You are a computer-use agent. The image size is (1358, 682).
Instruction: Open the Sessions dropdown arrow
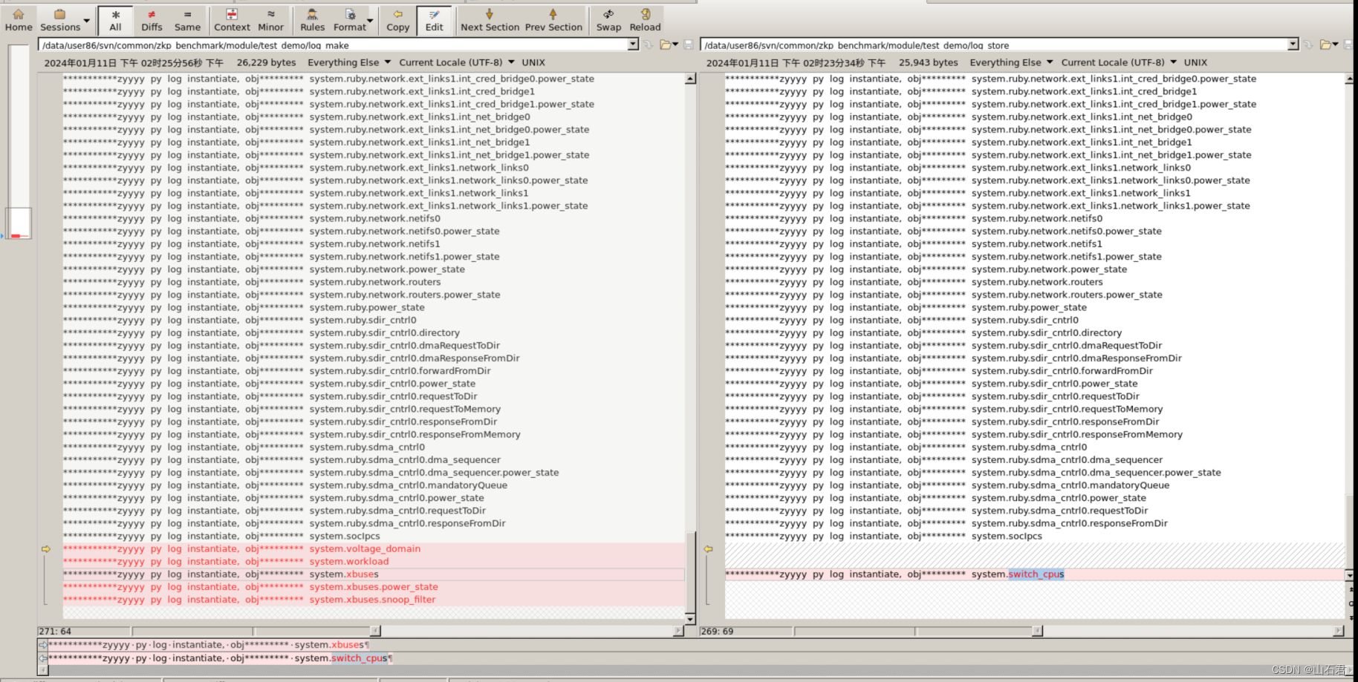pos(85,20)
